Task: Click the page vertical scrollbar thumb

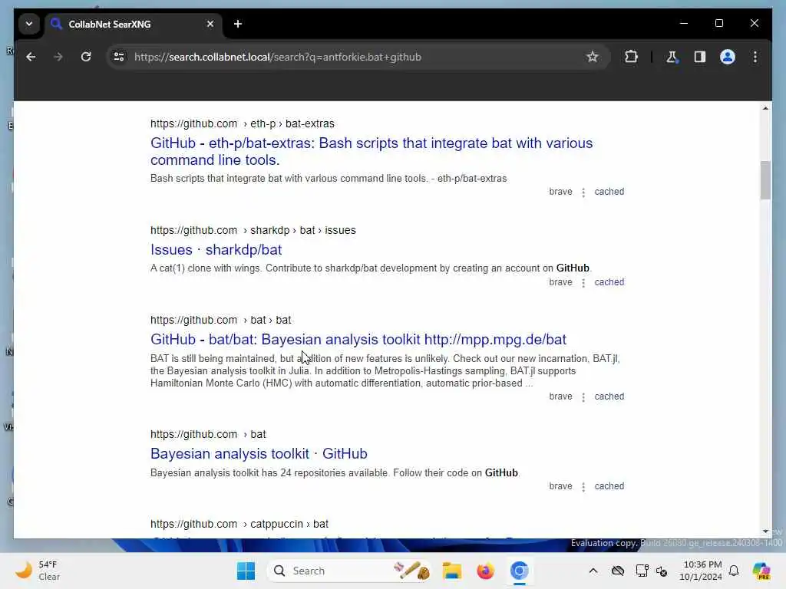Action: pyautogui.click(x=765, y=179)
